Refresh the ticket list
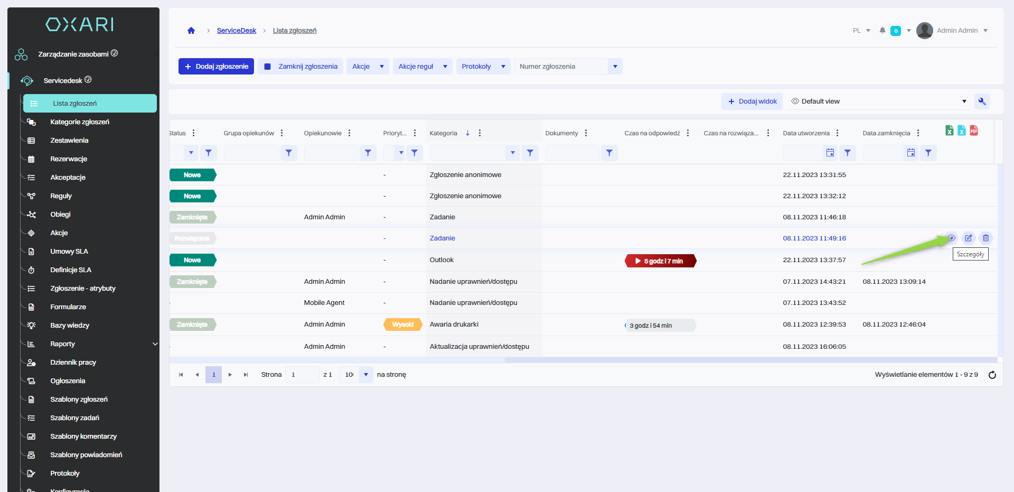 pyautogui.click(x=992, y=375)
